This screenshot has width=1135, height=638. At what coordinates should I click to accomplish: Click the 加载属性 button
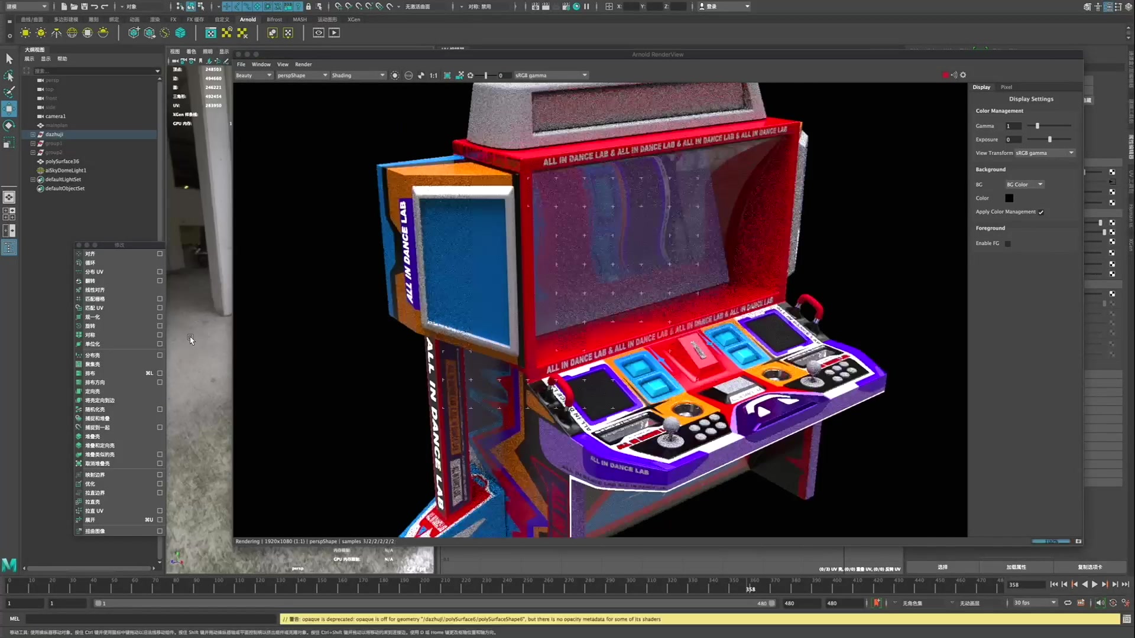click(x=1016, y=567)
